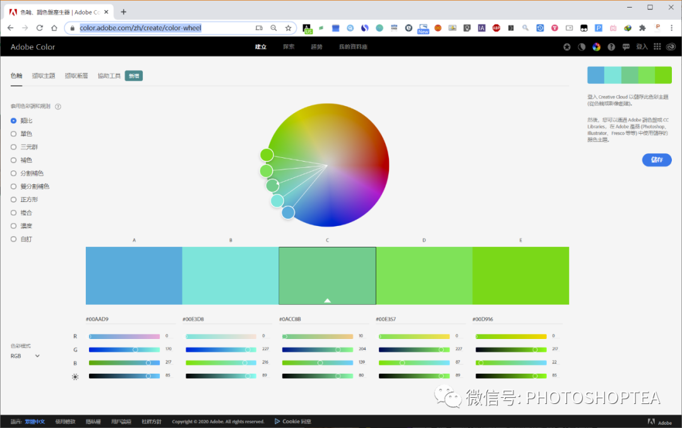Open the 使用條款 footer link

point(65,422)
